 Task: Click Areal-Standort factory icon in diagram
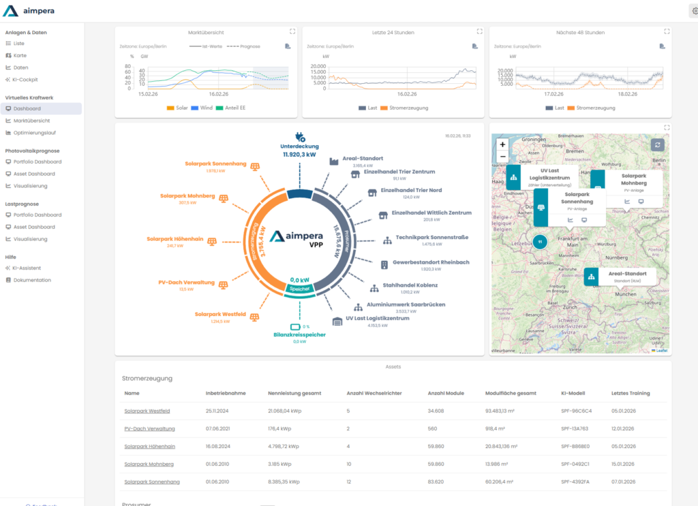point(334,161)
